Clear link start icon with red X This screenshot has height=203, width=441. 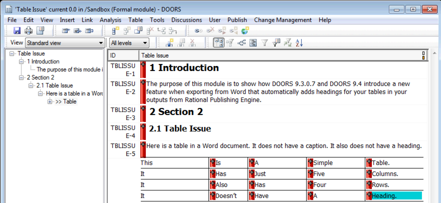coord(210,30)
